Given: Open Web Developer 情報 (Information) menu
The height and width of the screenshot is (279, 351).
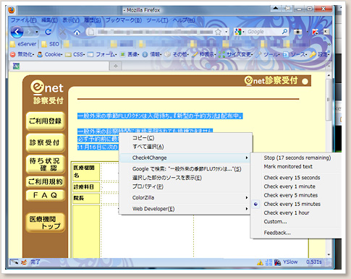Looking at the screenshot, I should click(152, 54).
